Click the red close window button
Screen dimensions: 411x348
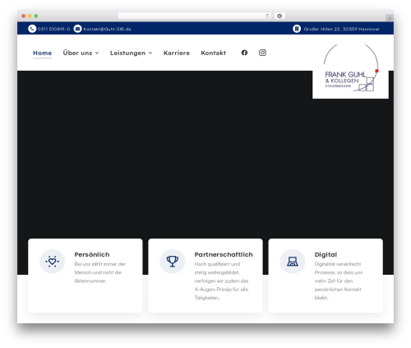click(24, 16)
